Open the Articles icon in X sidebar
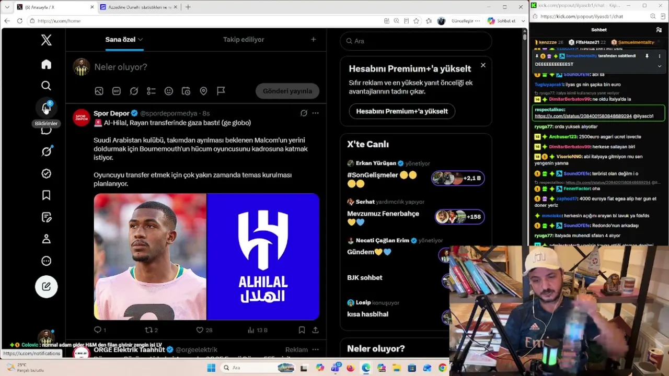Screen dimensions: 669x376 pos(47,217)
